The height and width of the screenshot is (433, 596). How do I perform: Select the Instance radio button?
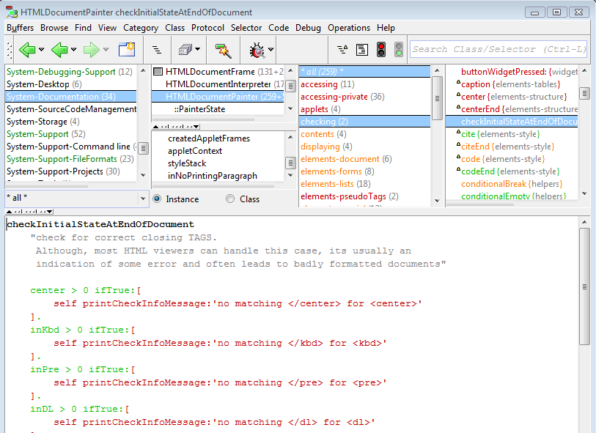(157, 199)
